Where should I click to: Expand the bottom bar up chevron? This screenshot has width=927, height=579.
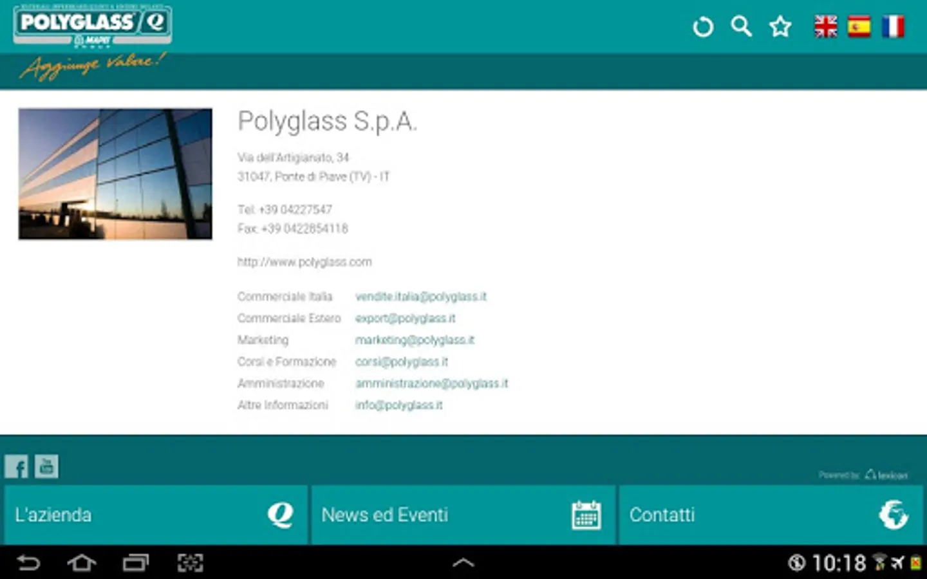coord(464,563)
